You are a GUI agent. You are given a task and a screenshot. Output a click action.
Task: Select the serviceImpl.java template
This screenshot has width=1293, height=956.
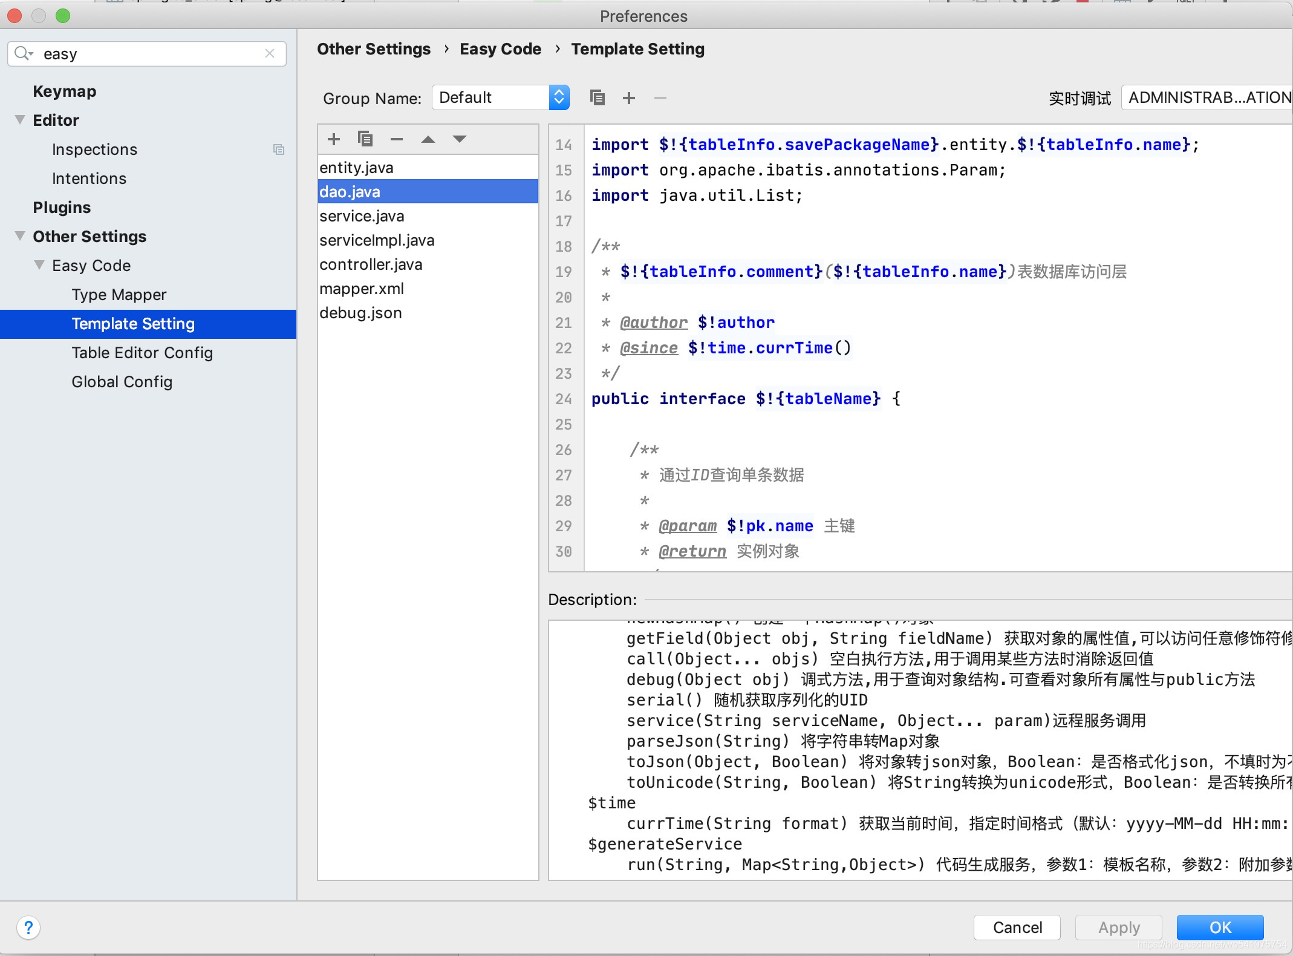tap(428, 240)
